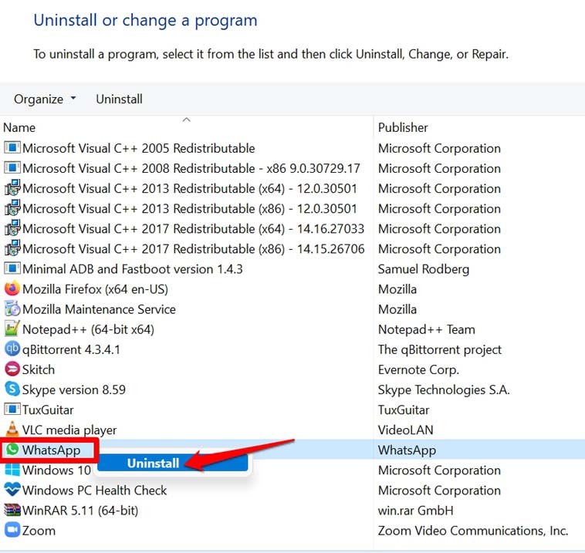Viewport: 585px width, 553px height.
Task: Select Notepad++ (64-bit x64) entry
Action: [x=88, y=329]
